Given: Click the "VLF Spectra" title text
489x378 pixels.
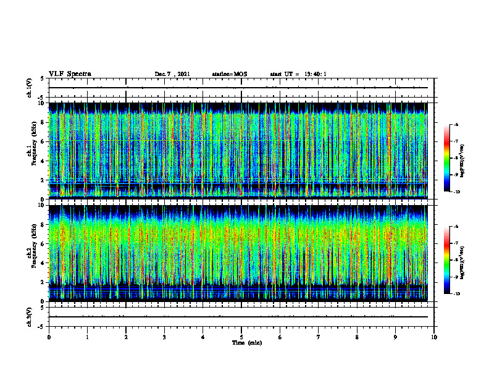Looking at the screenshot, I should [x=70, y=74].
